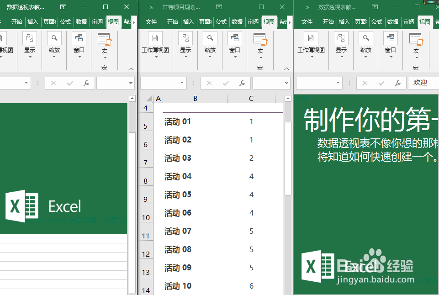439x295 pixels.
Task: Expand the name box dropdown in the middle window
Action: tap(182, 83)
